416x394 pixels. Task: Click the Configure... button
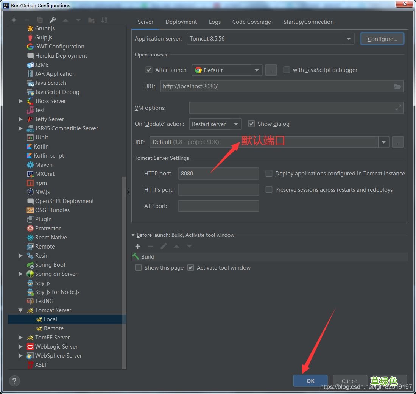click(382, 39)
